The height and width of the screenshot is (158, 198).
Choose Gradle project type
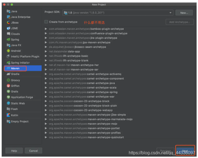click(x=23, y=74)
